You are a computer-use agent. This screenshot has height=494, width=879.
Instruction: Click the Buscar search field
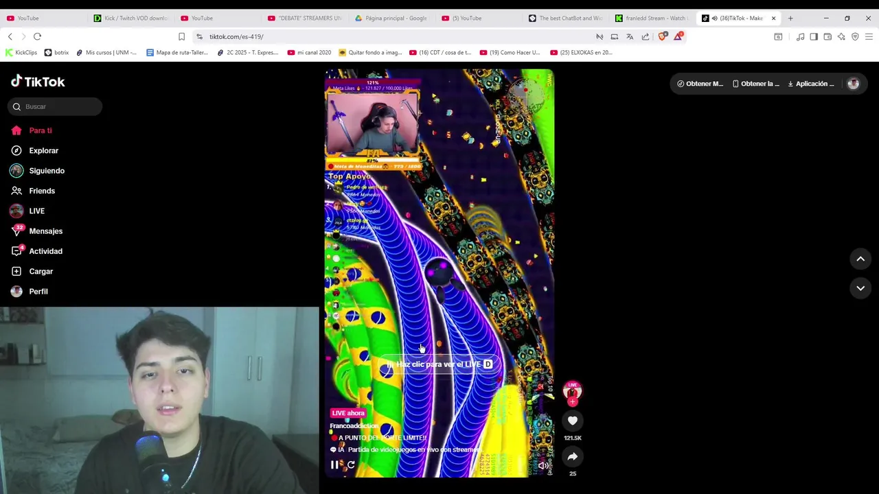[55, 106]
